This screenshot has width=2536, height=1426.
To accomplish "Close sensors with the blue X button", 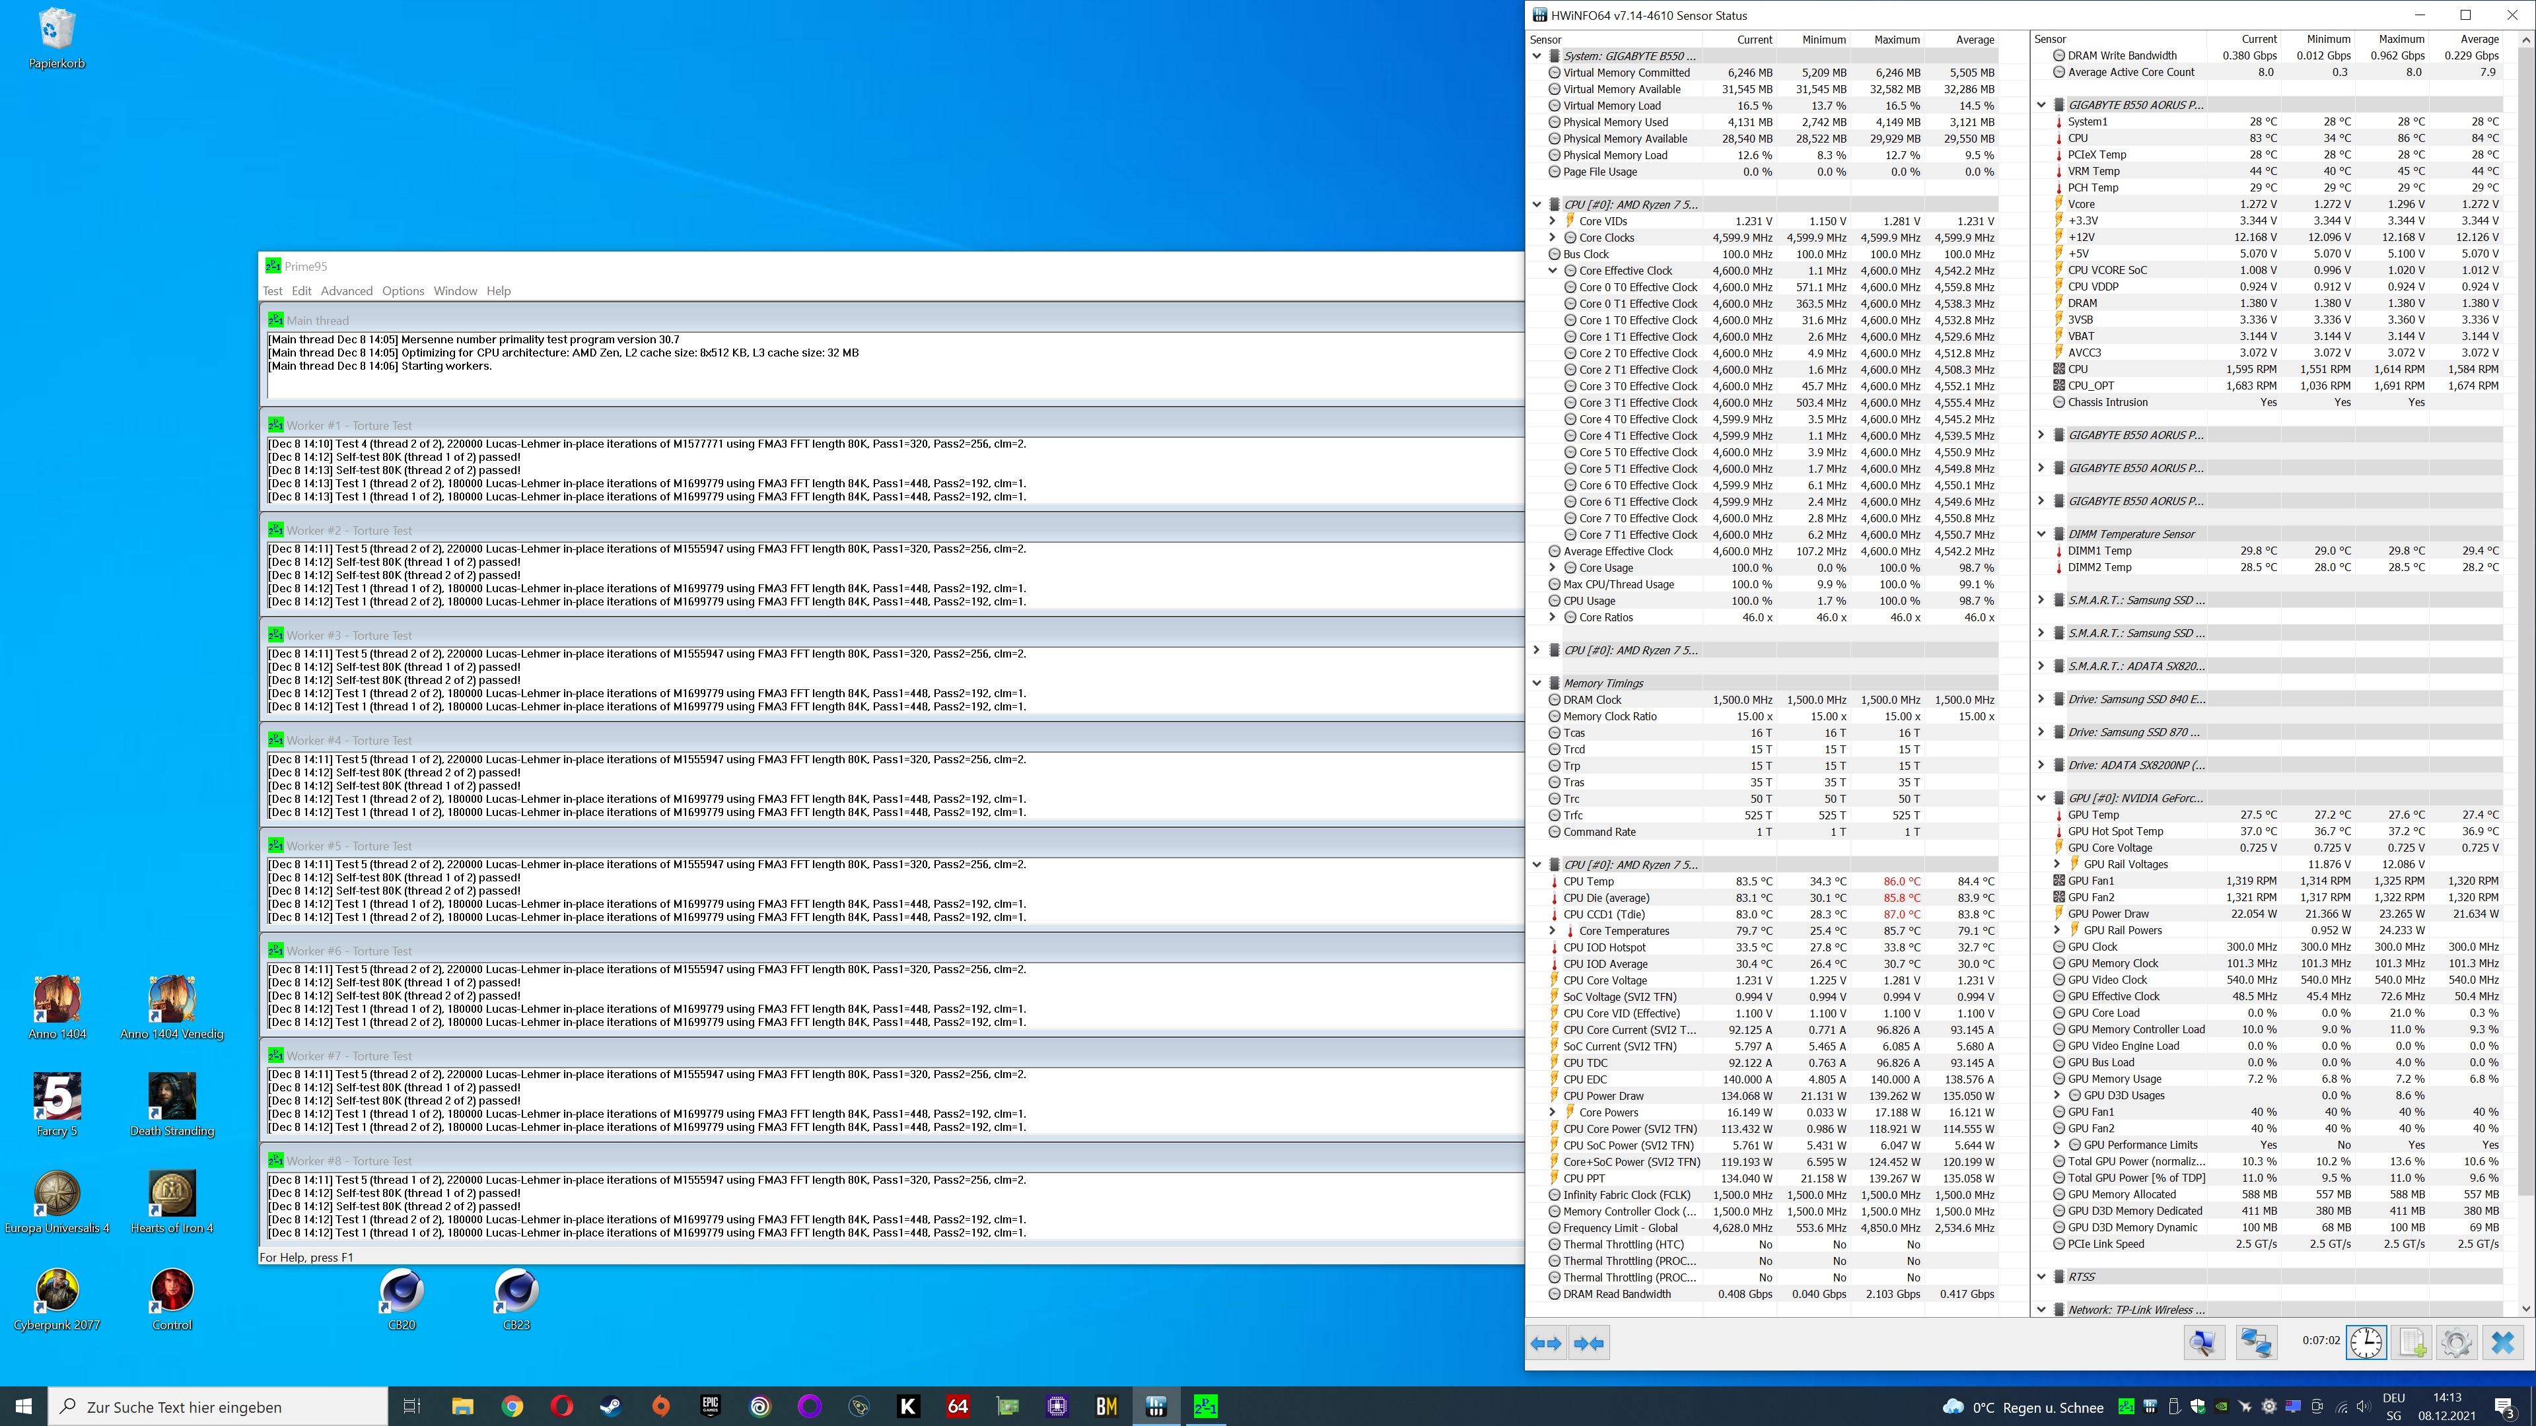I will 2502,1343.
